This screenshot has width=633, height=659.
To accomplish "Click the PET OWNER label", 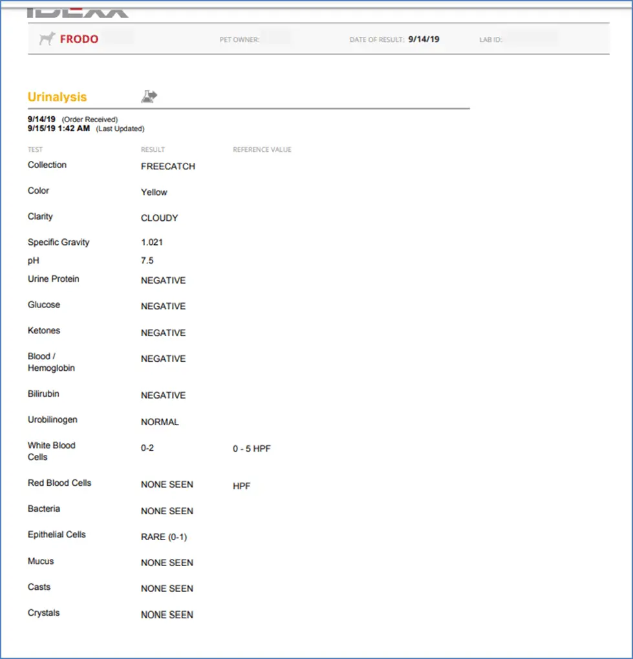I will 239,40.
